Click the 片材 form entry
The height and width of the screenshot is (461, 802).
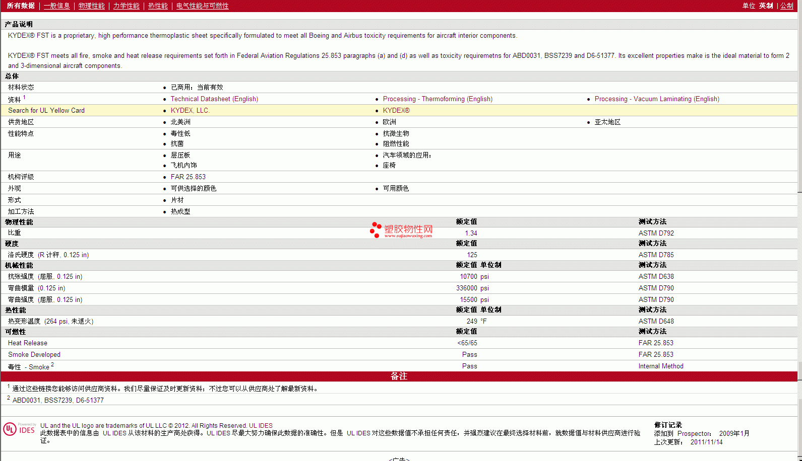point(177,200)
